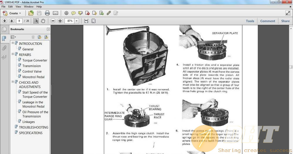Open Leakage in the Monotrol Pedal

[33, 105]
